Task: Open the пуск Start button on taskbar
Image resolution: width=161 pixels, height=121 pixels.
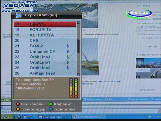Action: click(7, 117)
